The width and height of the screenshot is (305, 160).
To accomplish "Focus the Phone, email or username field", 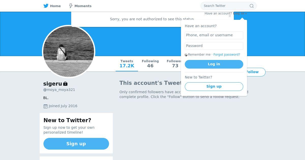I will click(x=214, y=35).
